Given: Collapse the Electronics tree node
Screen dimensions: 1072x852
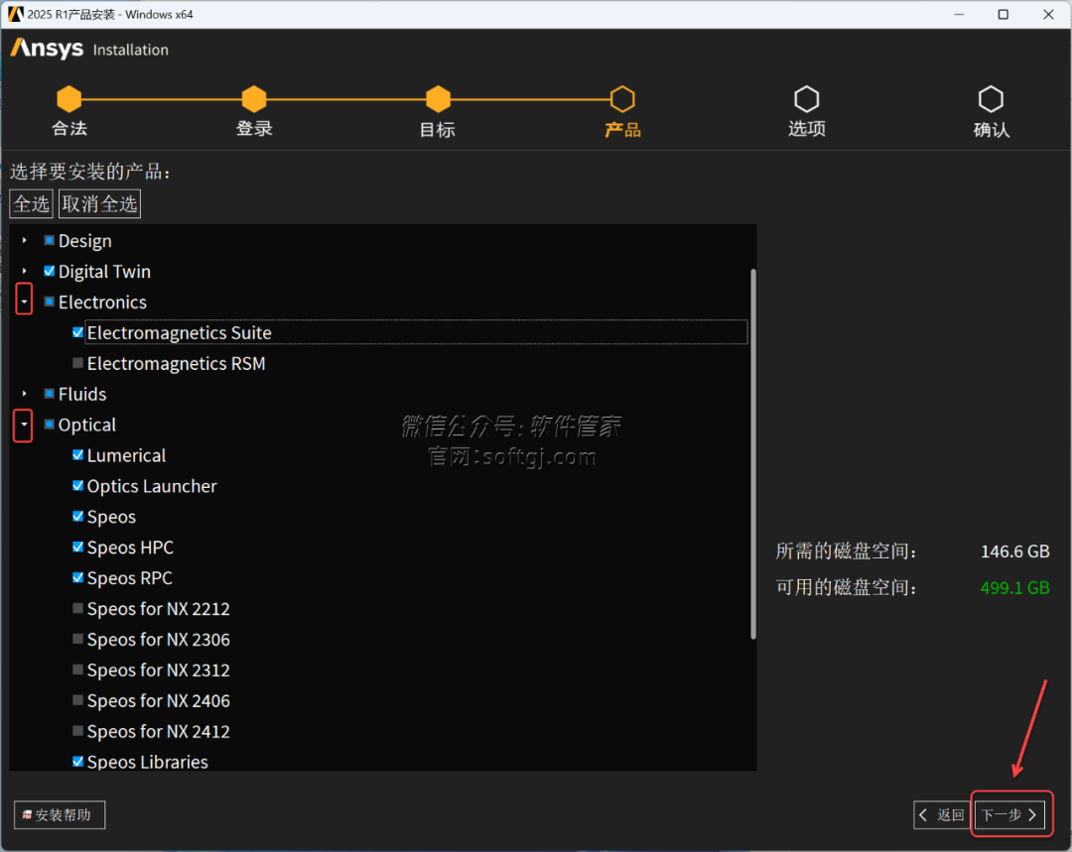Looking at the screenshot, I should (24, 302).
